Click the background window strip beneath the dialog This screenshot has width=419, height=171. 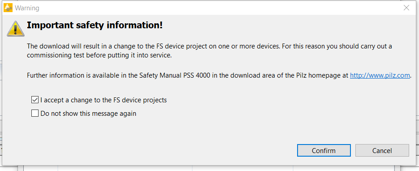tap(210, 168)
